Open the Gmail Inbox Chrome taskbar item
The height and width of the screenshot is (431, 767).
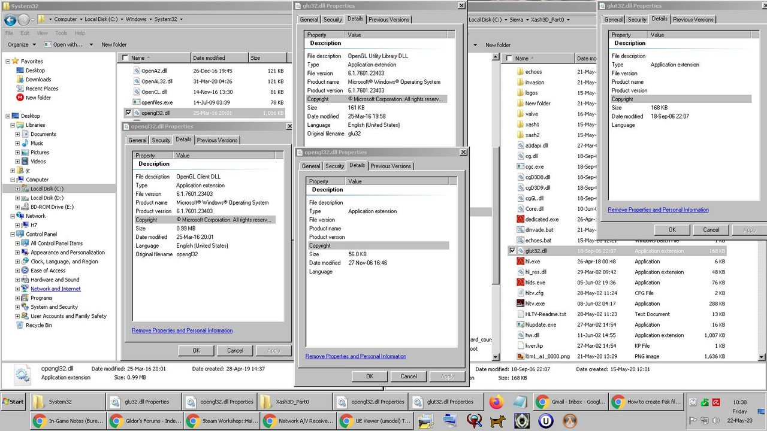tap(570, 402)
